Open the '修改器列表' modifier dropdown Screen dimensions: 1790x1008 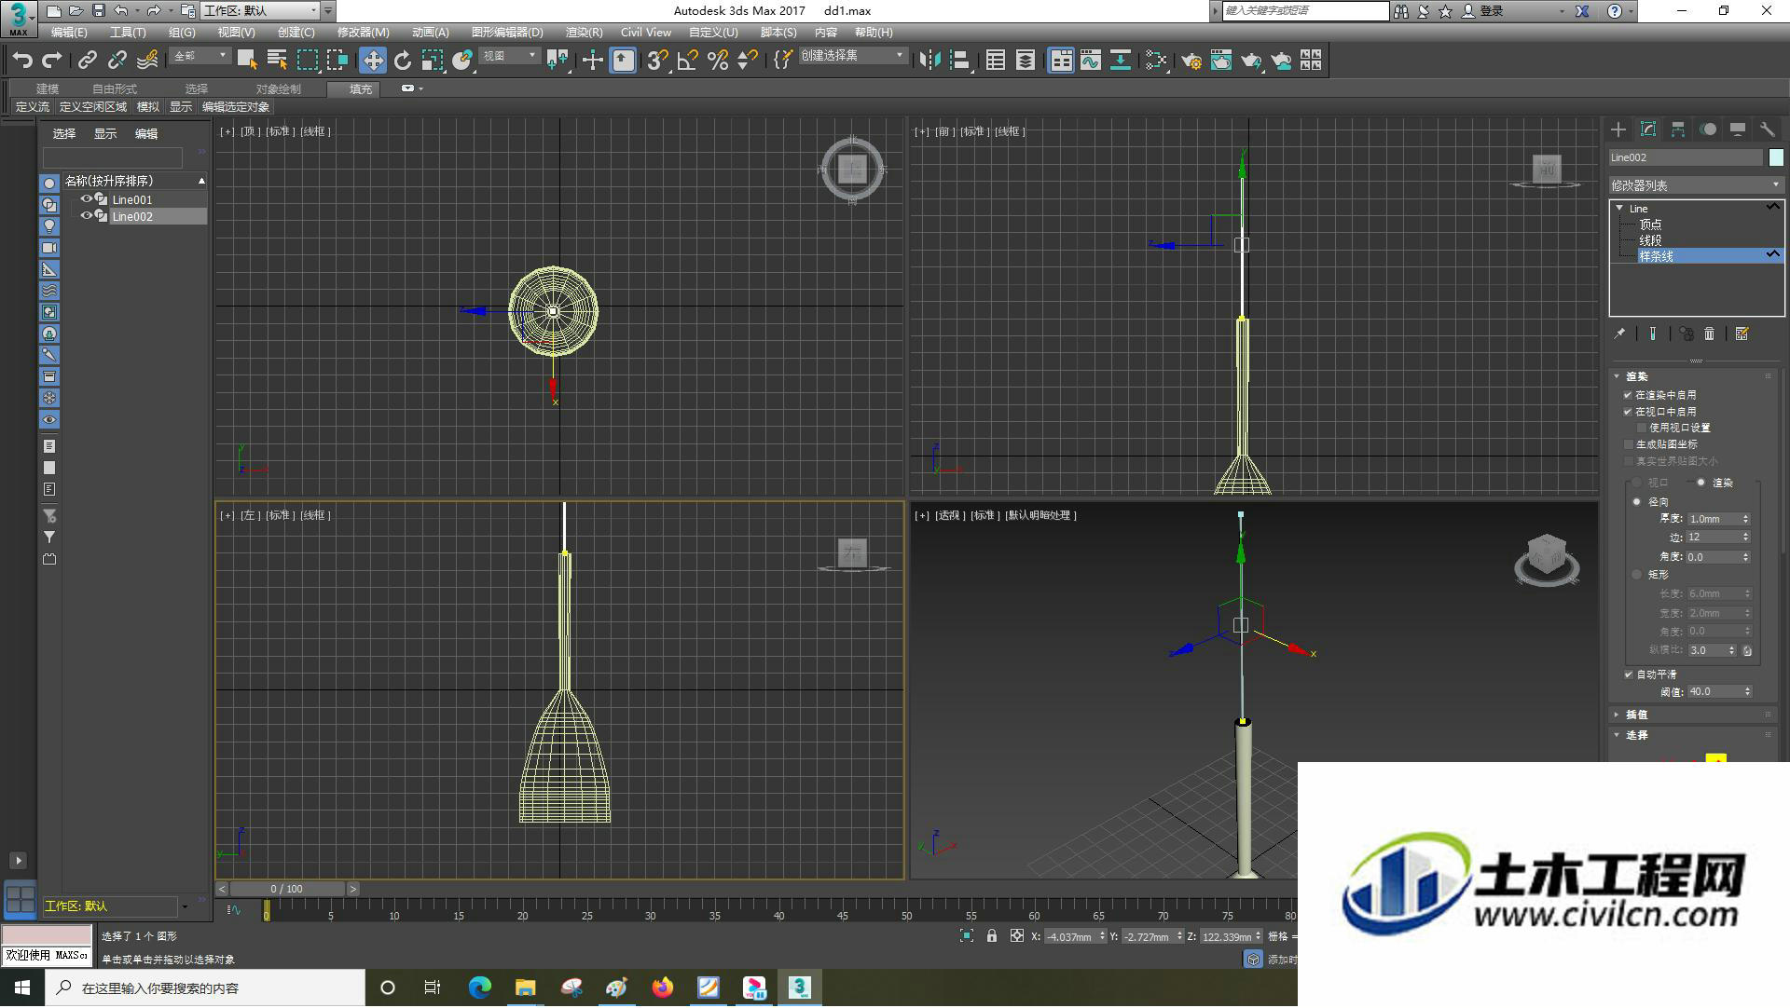pos(1696,185)
